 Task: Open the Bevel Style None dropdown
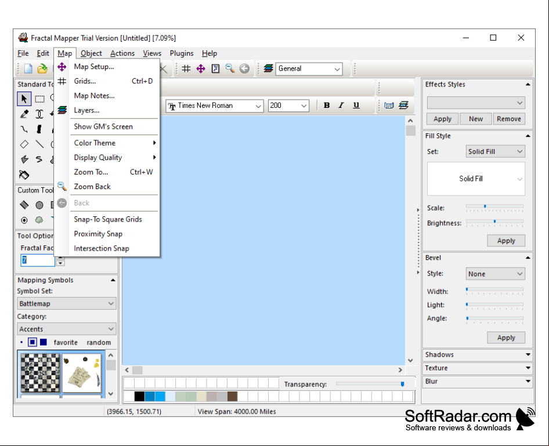[495, 274]
